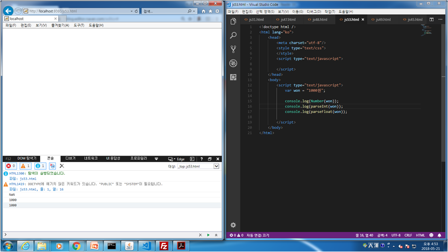Switch to DOM 탐색기 tab in F12 tools
This screenshot has height=252, width=448.
click(26, 158)
